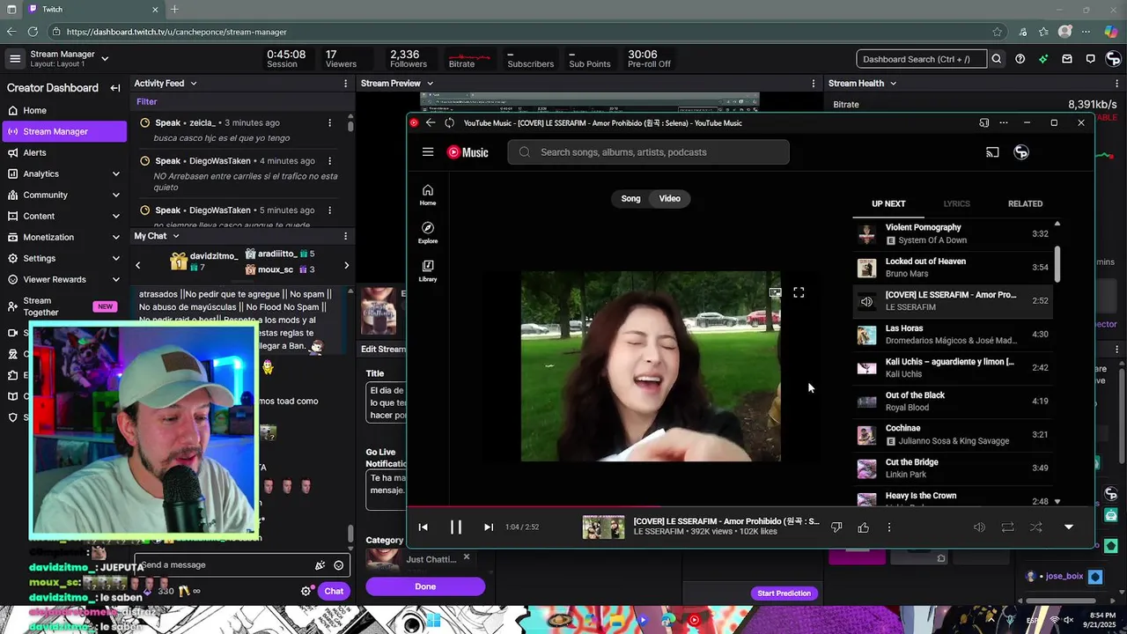Open My Chat panel options menu
Viewport: 1127px width, 634px height.
pyautogui.click(x=345, y=236)
